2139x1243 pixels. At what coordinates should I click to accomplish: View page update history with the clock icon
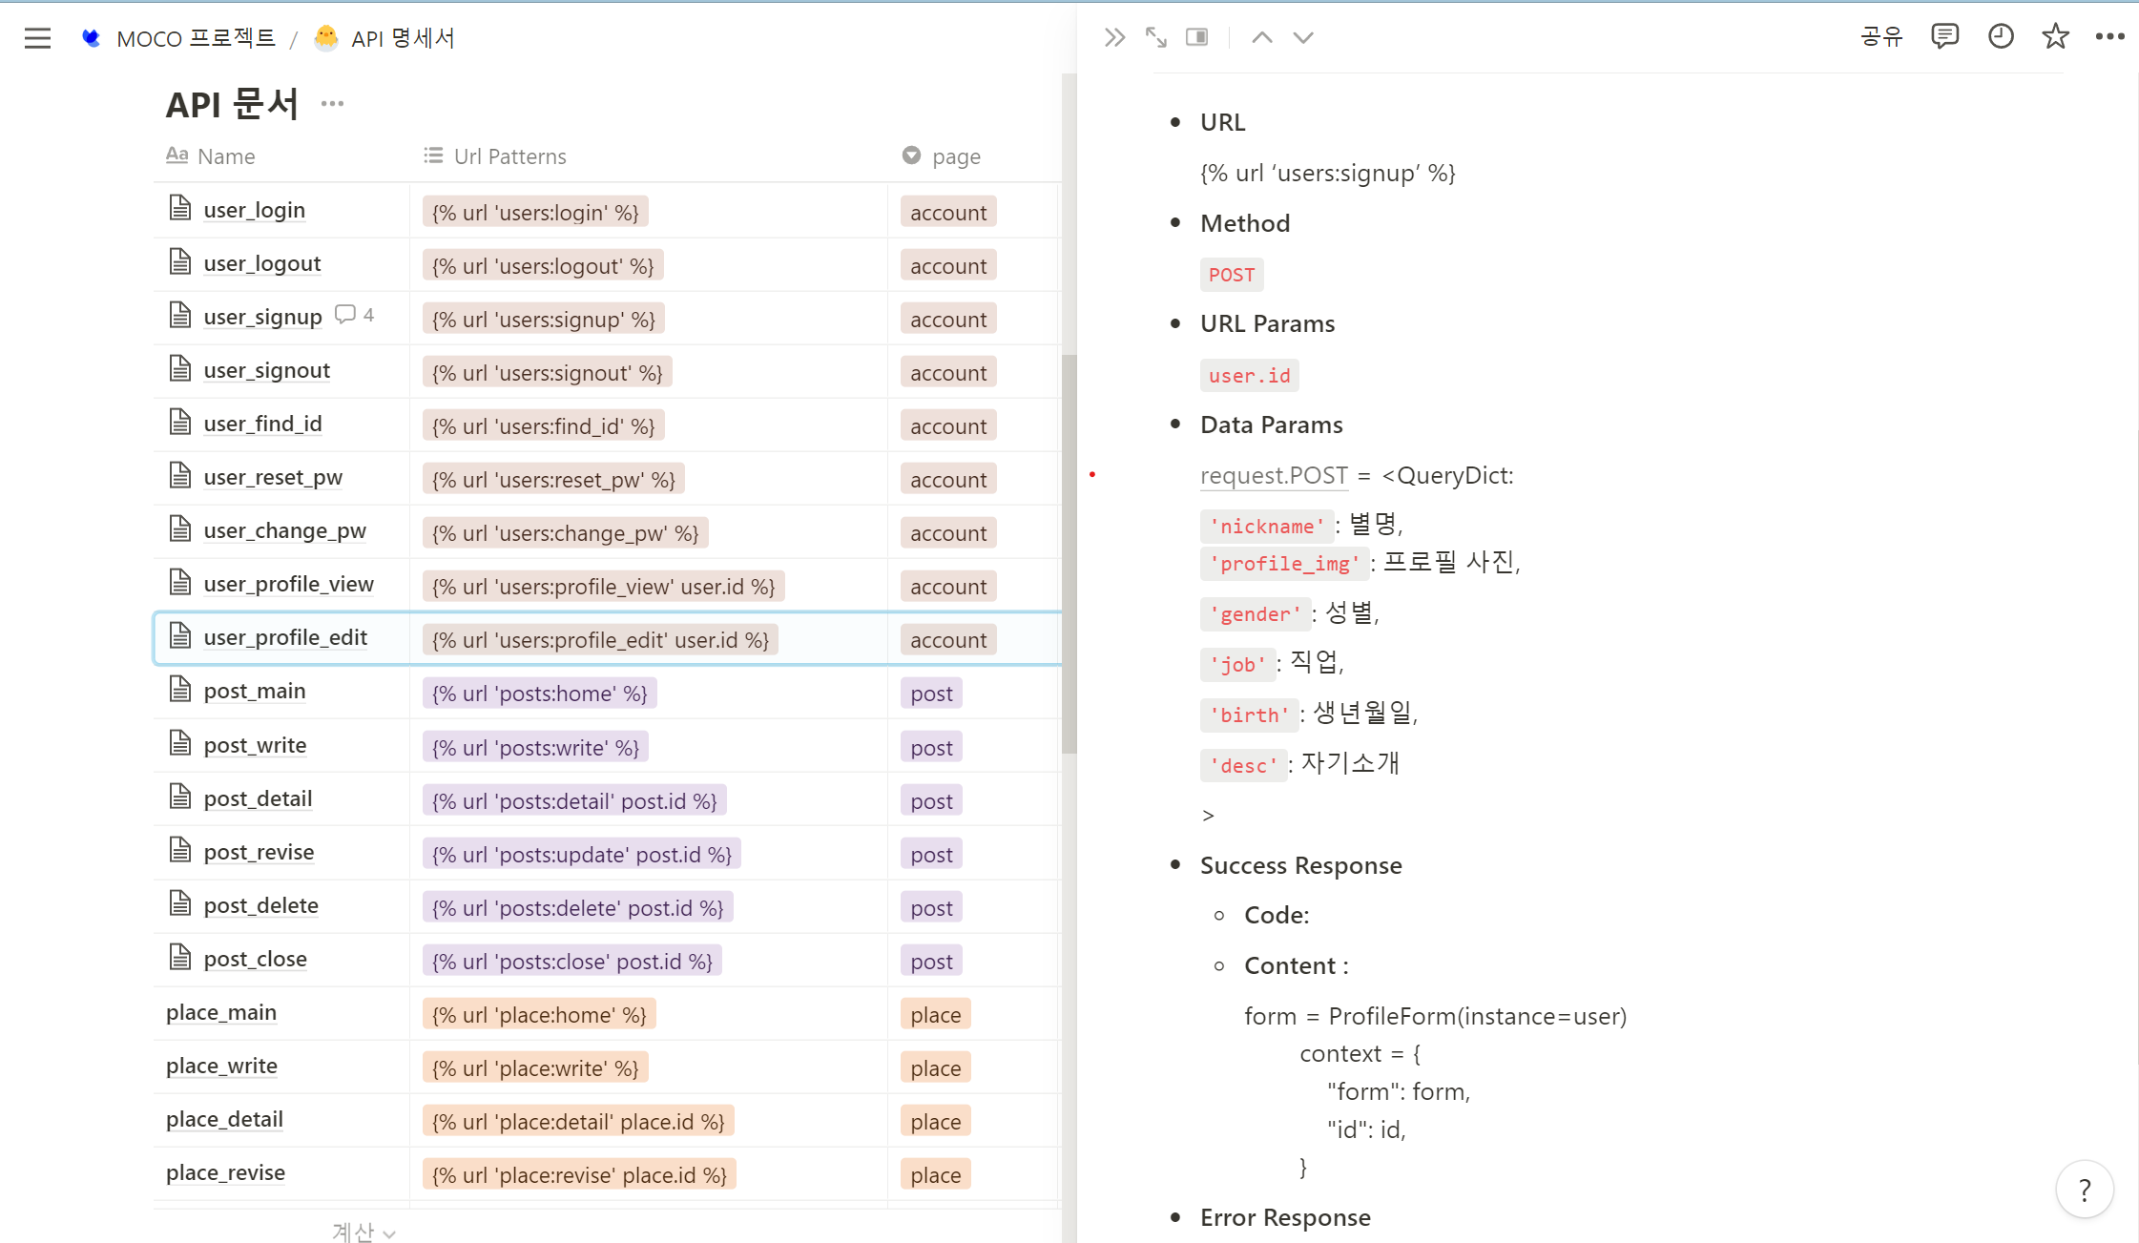2000,37
